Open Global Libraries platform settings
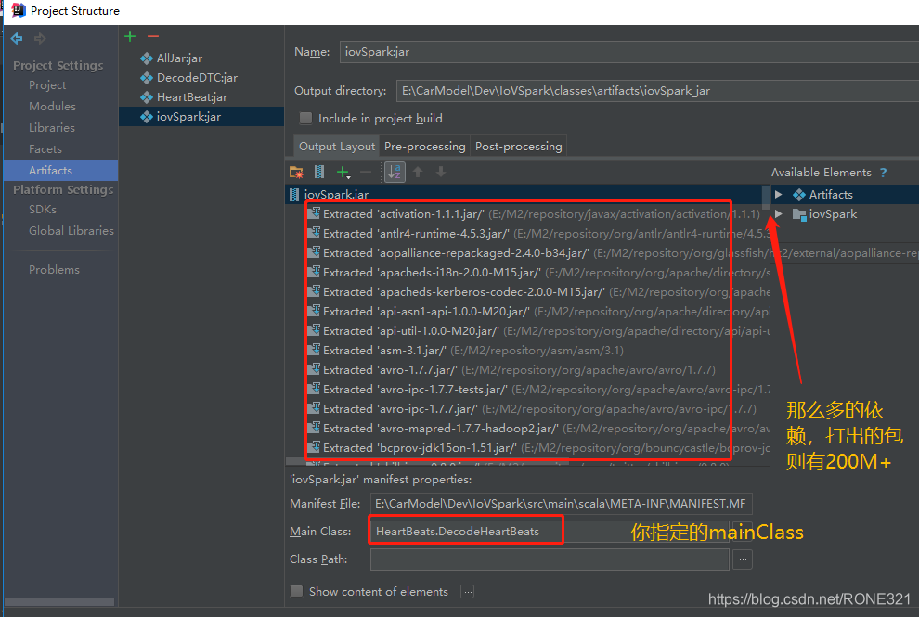 tap(71, 231)
